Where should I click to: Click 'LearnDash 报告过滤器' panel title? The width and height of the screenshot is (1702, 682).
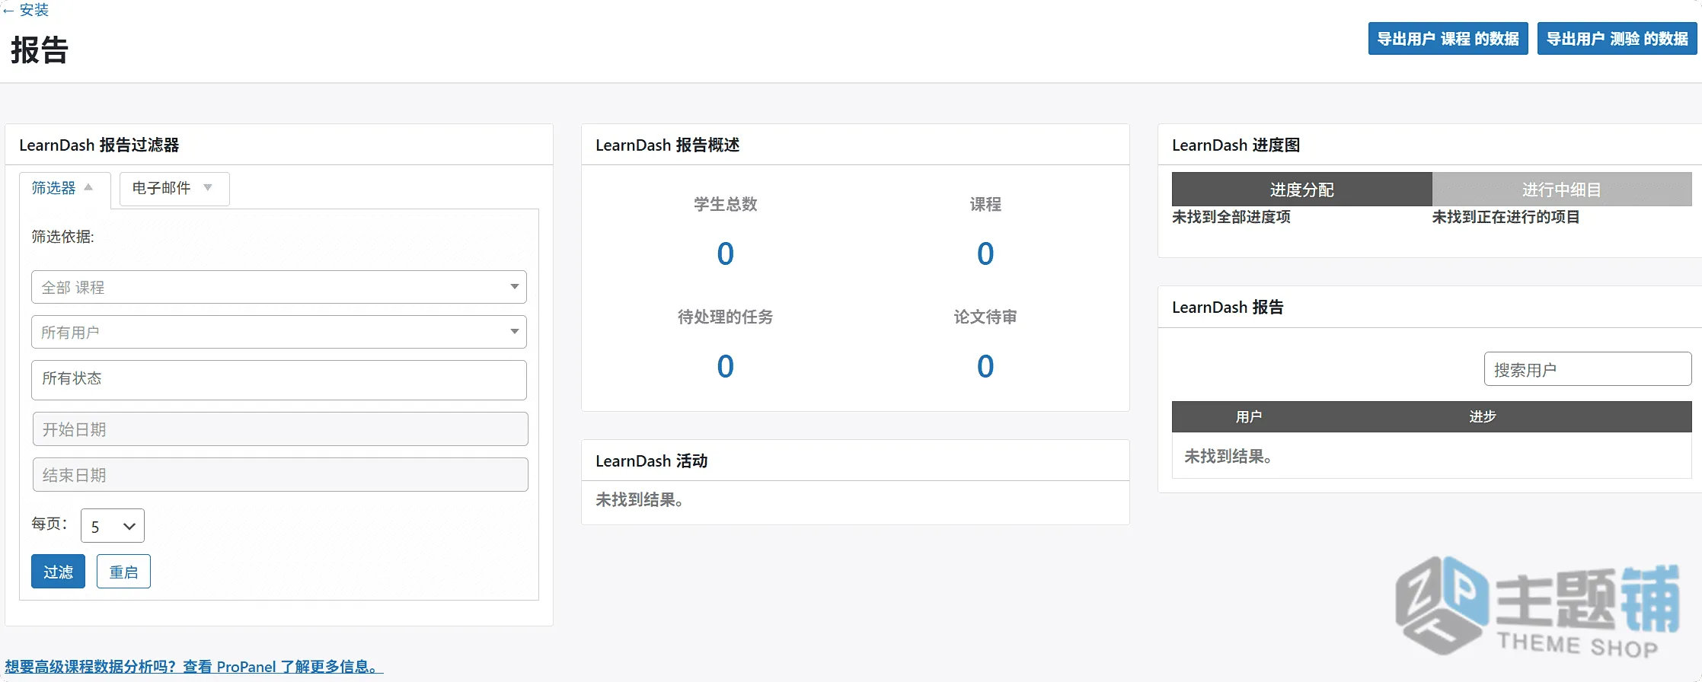tap(99, 145)
